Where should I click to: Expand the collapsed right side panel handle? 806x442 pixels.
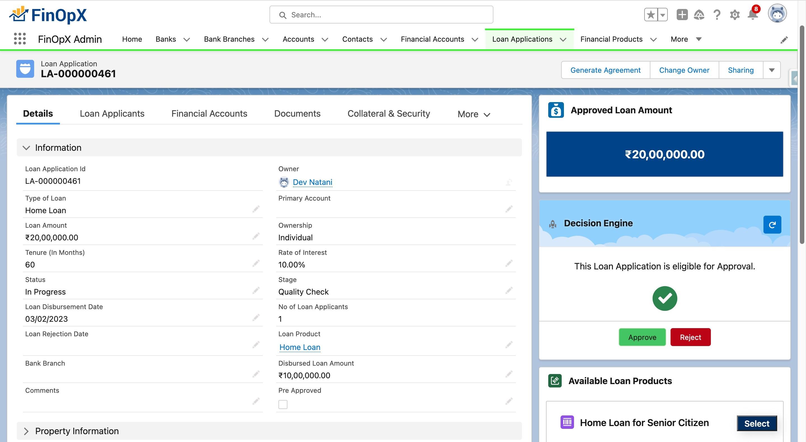pyautogui.click(x=794, y=78)
